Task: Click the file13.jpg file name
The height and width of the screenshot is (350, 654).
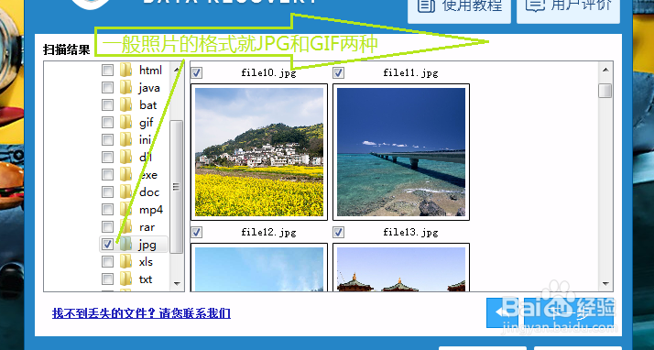Action: [x=410, y=232]
